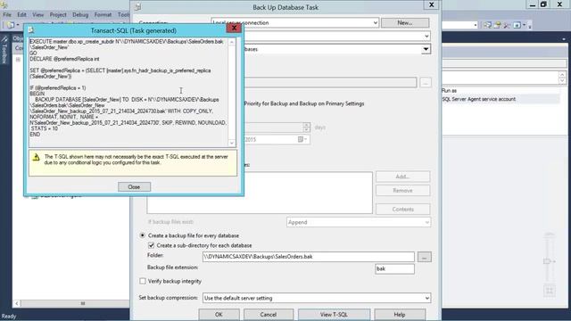Browse for folder with ellipsis button
This screenshot has width=571, height=321.
coord(425,257)
